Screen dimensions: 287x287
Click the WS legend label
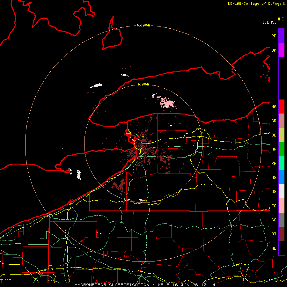[274, 178]
